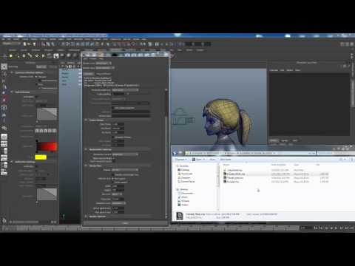This screenshot has width=355, height=266.
Task: Select the arrow selection tool in Maya toolbox
Action: point(4,66)
